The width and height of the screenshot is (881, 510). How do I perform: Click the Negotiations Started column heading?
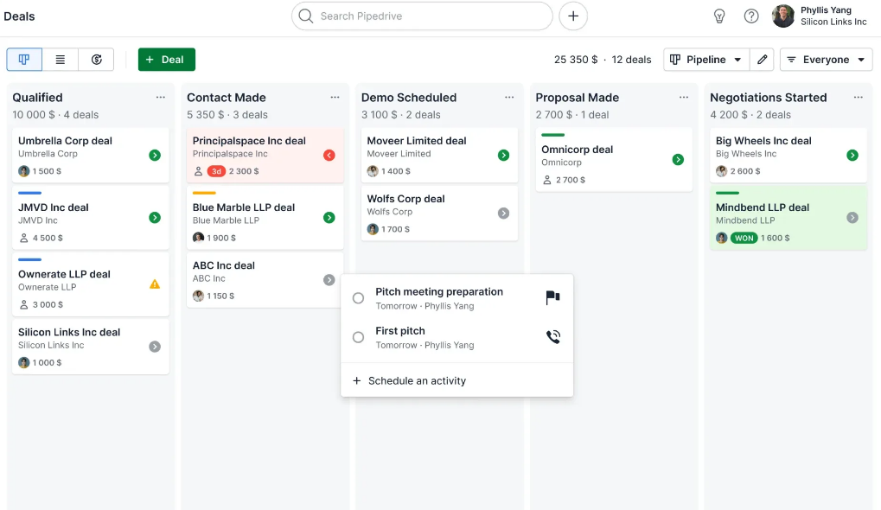click(768, 97)
